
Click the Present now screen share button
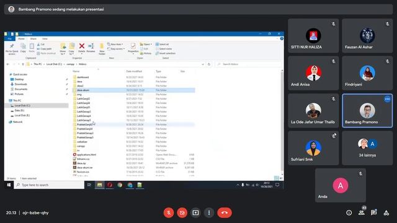click(195, 212)
